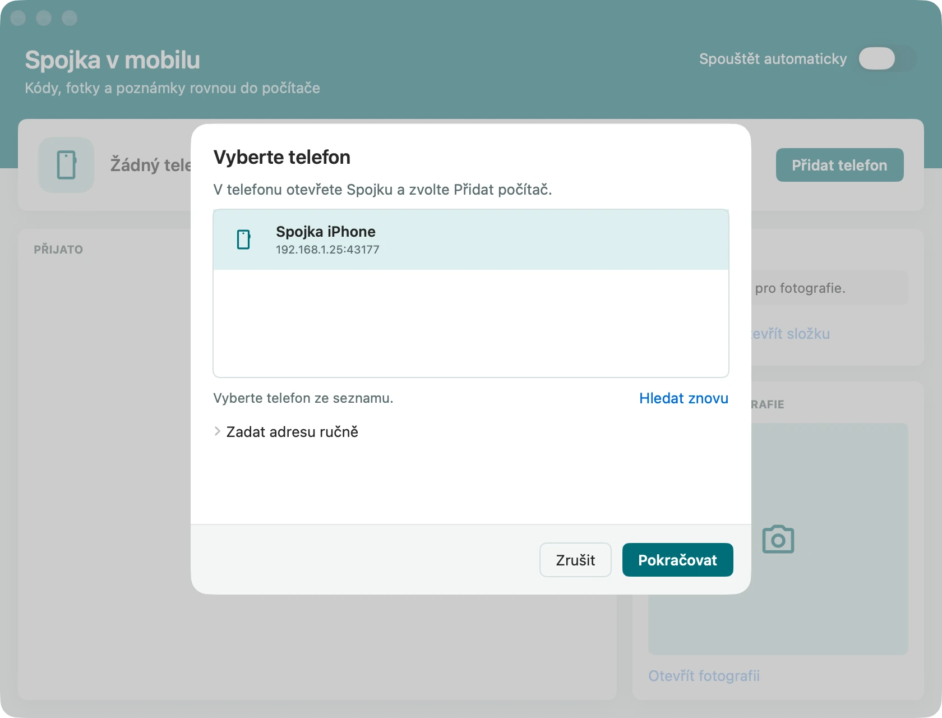Click the instruction about Přidat počítač
This screenshot has height=718, width=942.
coord(382,190)
